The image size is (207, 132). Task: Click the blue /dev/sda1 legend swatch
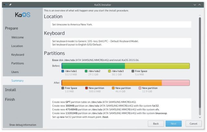click(x=63, y=71)
